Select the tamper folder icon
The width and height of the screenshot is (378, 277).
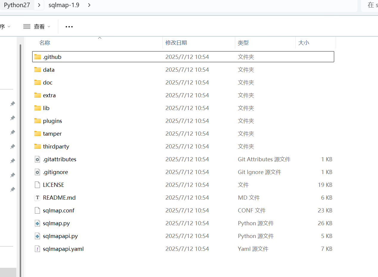[37, 134]
